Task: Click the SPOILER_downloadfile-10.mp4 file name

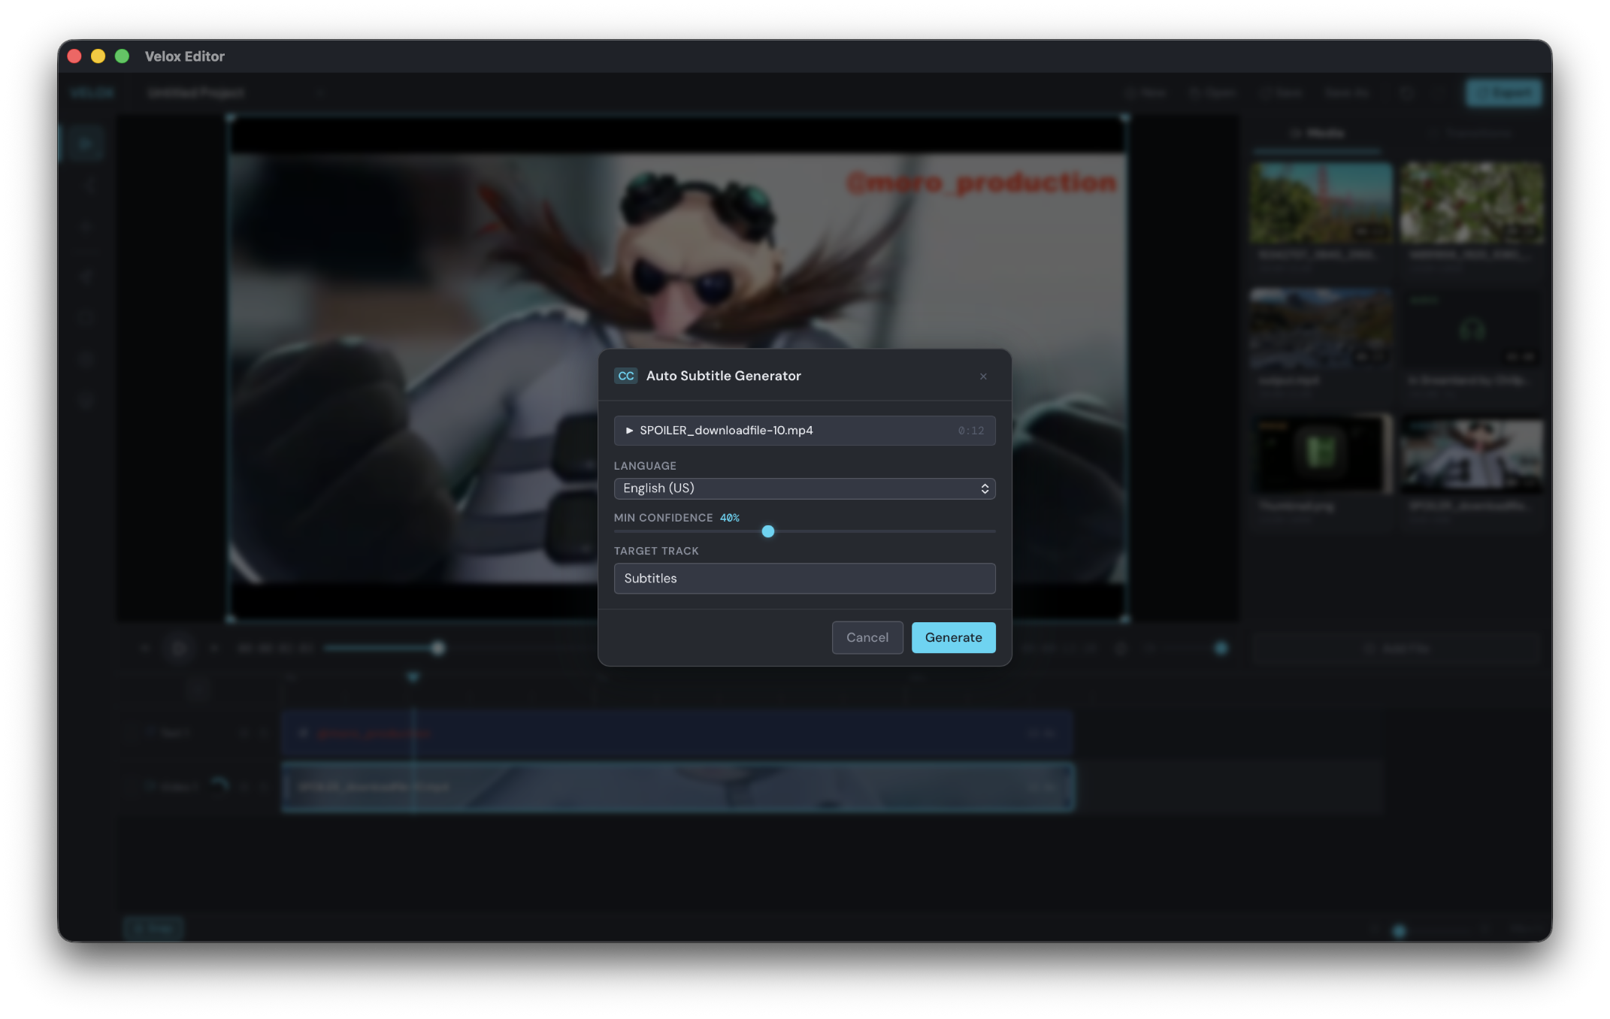Action: click(726, 431)
